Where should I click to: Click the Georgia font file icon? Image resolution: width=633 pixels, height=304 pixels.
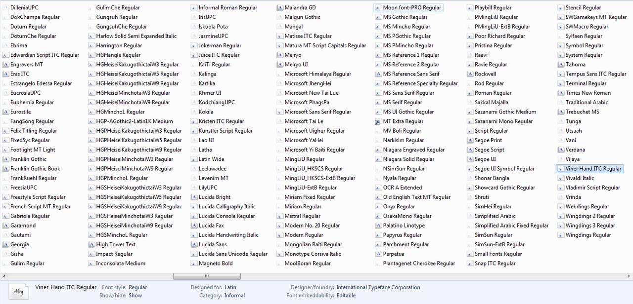click(x=6, y=244)
